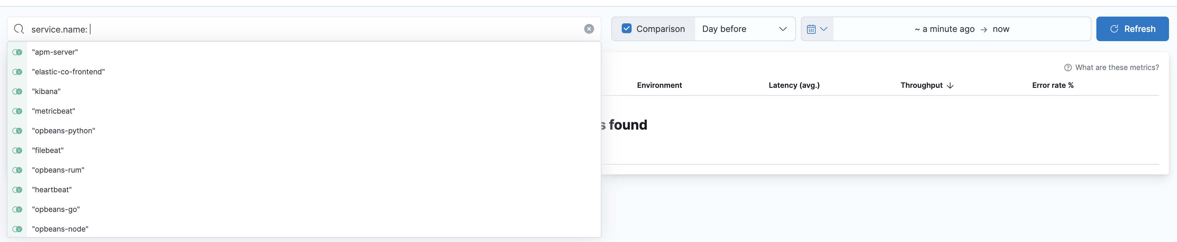The image size is (1177, 242).
Task: Open the "Day before" comparison dropdown
Action: tap(745, 29)
